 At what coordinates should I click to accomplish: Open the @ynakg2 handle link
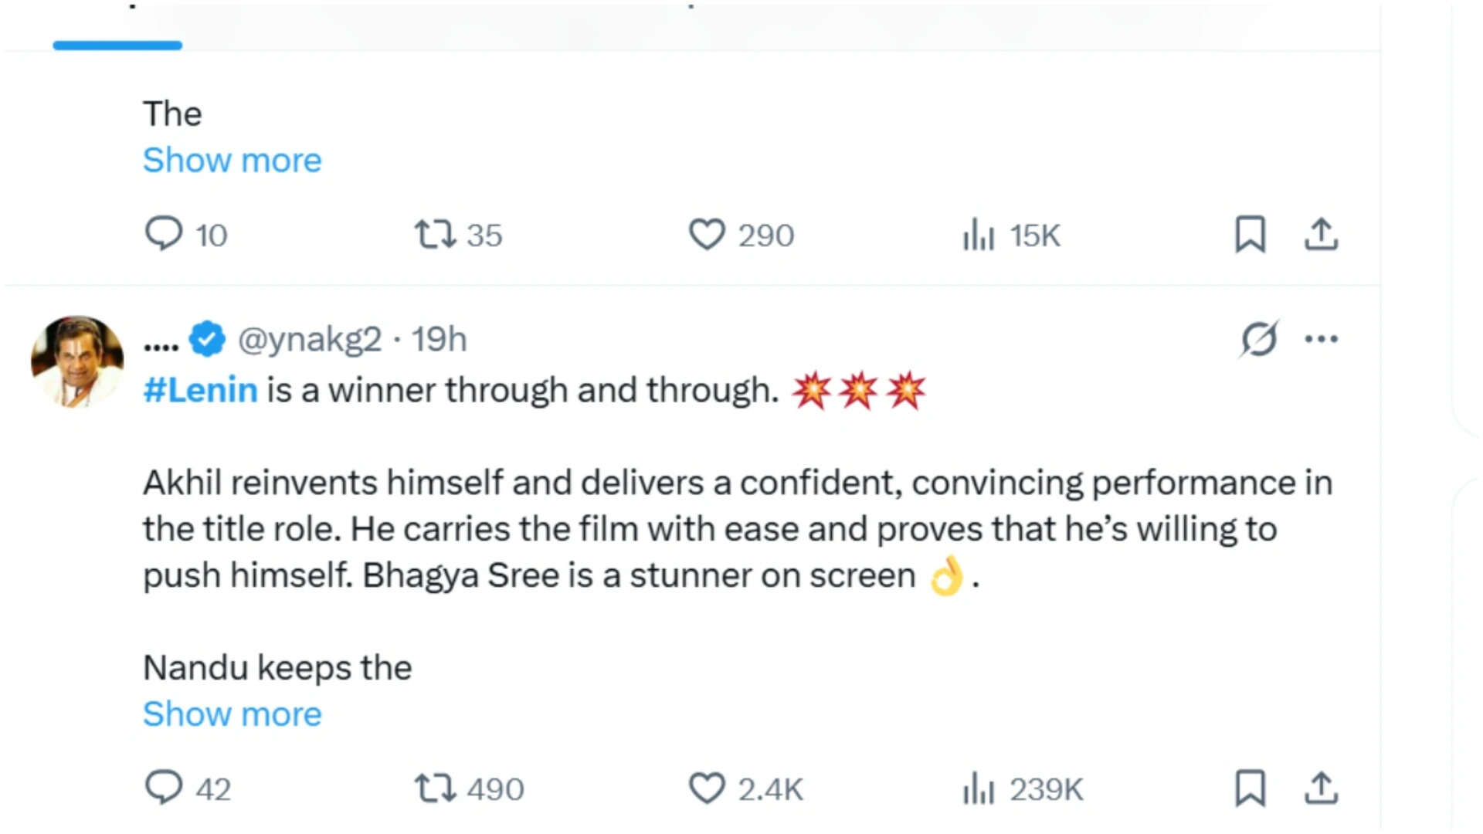click(310, 339)
